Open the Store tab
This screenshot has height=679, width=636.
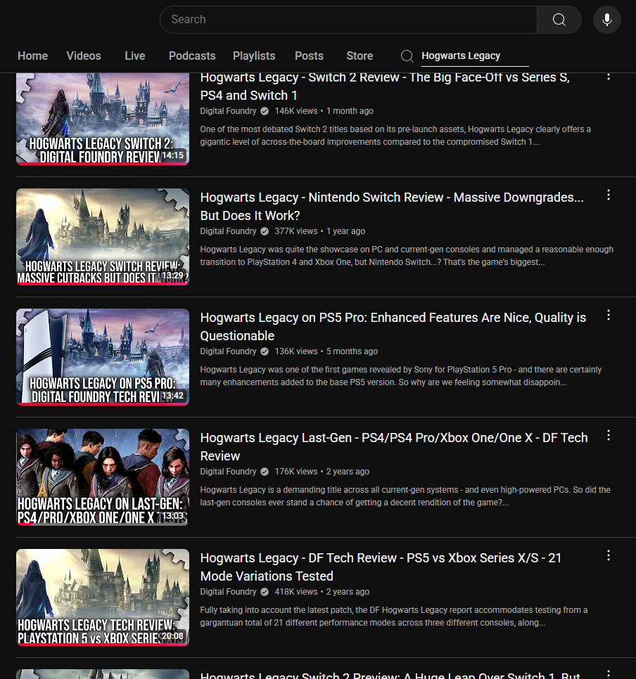click(360, 56)
